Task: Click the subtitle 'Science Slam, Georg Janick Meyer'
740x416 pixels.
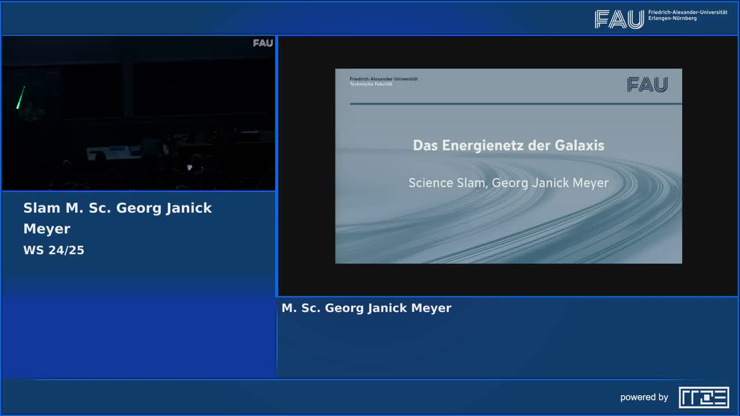Action: 508,183
